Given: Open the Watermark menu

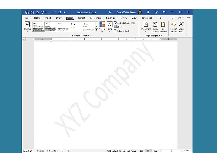Looking at the screenshot, I should [x=146, y=26].
